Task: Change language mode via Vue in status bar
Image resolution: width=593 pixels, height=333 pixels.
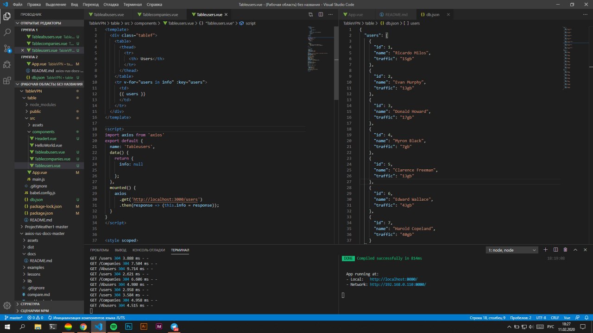Action: (568, 318)
